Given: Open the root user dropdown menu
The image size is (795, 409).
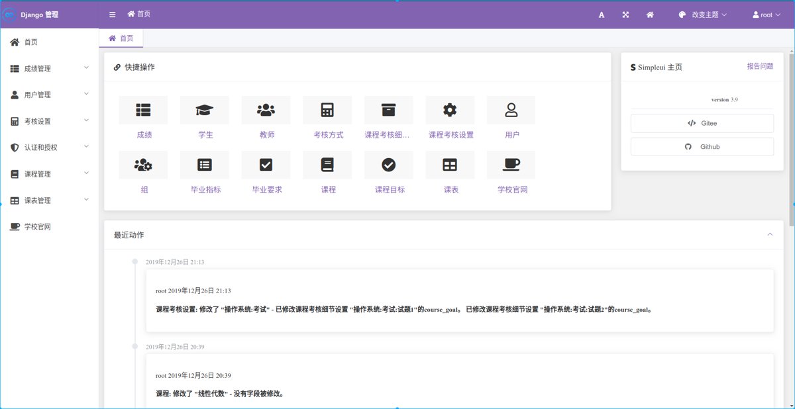Looking at the screenshot, I should (767, 15).
